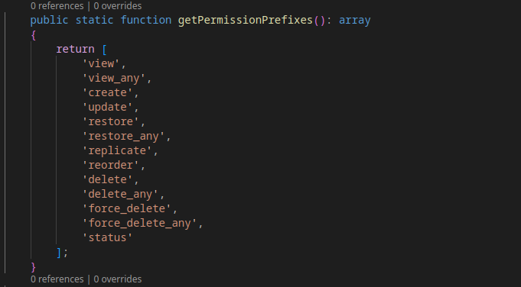
Task: Click the 'return' keyword
Action: (x=76, y=49)
